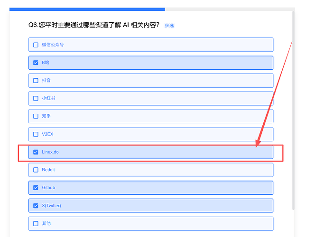The image size is (324, 237).
Task: Deselect the Github checkbox
Action: click(36, 188)
